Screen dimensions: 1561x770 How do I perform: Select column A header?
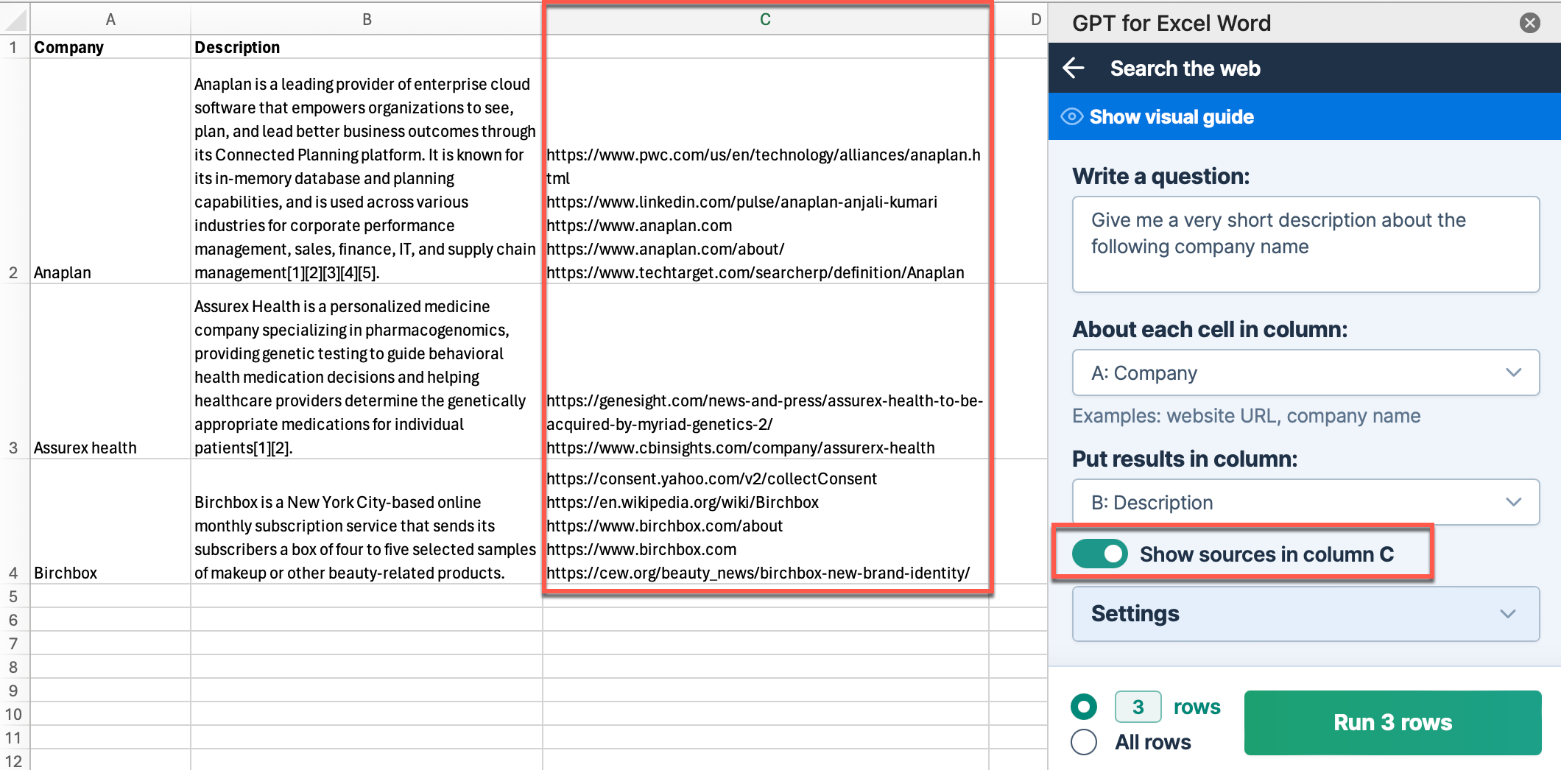pos(110,20)
